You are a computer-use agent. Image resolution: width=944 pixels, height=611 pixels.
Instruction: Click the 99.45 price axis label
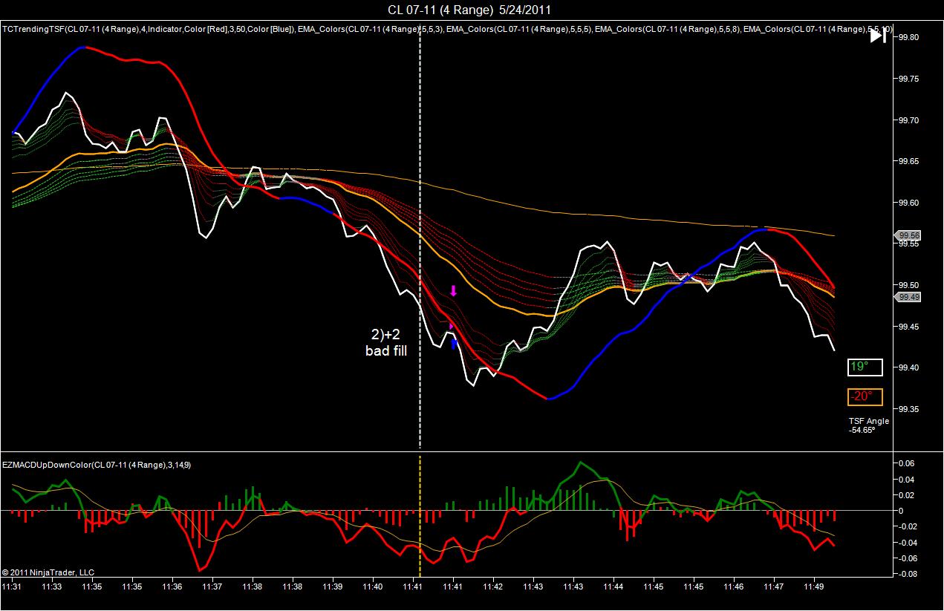pos(909,327)
